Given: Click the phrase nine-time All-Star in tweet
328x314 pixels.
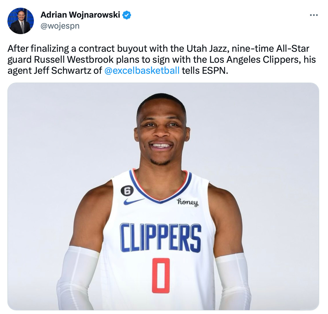Looking at the screenshot, I should click(270, 48).
